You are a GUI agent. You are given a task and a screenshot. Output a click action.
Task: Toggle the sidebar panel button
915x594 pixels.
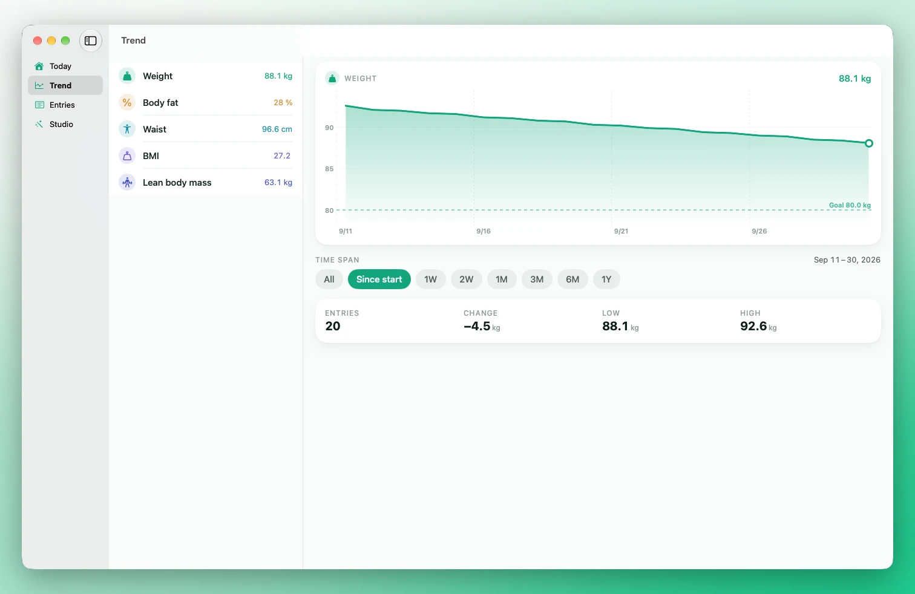91,41
